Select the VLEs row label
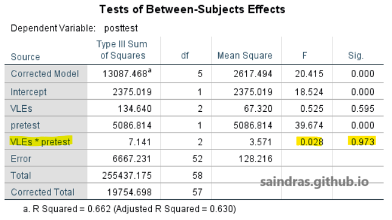The height and width of the screenshot is (220, 392). point(21,109)
